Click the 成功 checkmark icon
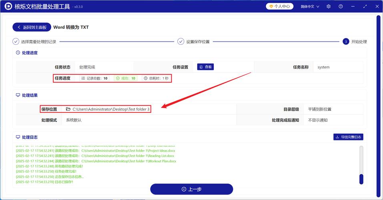Screen dimensions: 383x200 [118, 78]
